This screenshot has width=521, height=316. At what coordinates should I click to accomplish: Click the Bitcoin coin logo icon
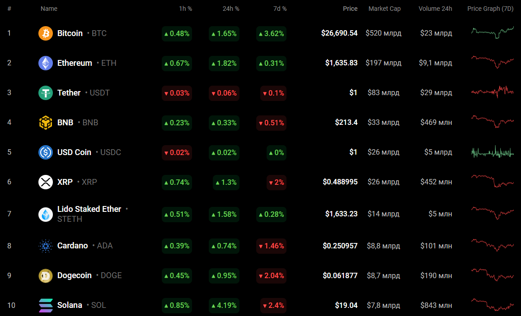tap(46, 33)
